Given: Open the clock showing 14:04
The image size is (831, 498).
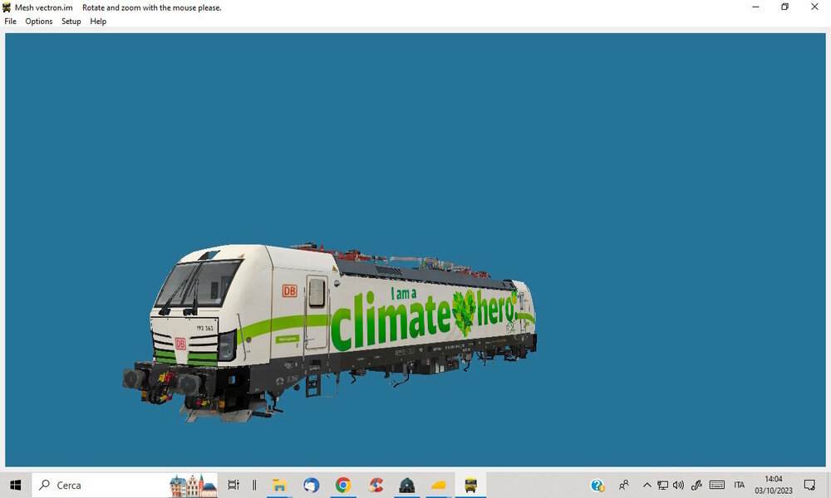Looking at the screenshot, I should (x=773, y=485).
